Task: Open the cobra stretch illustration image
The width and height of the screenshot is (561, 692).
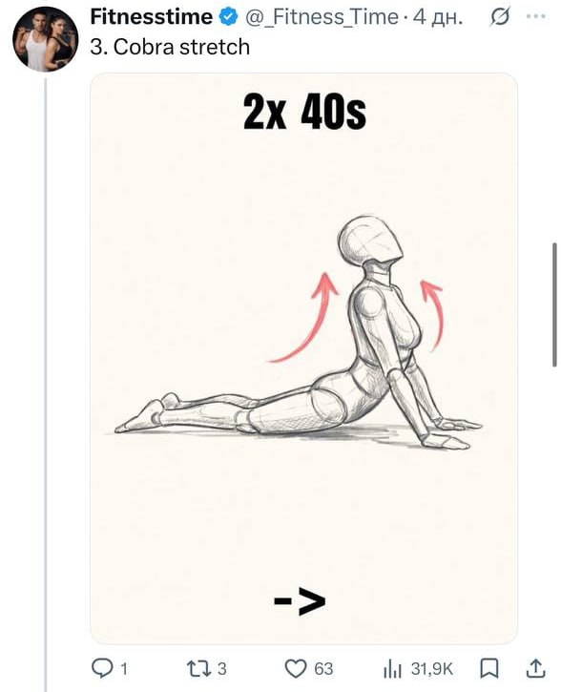Action: tap(303, 358)
